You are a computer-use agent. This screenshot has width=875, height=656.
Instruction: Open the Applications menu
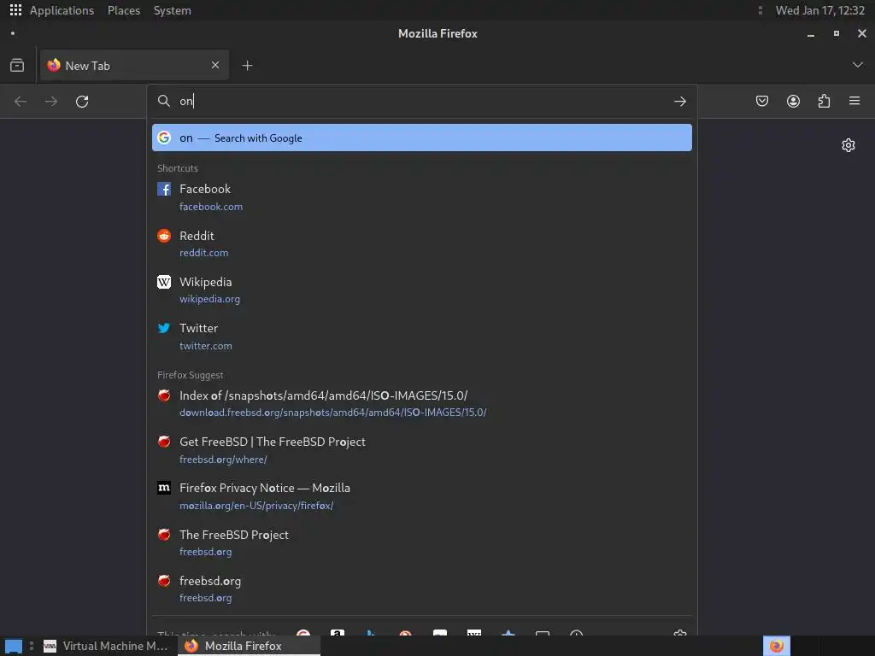62,10
